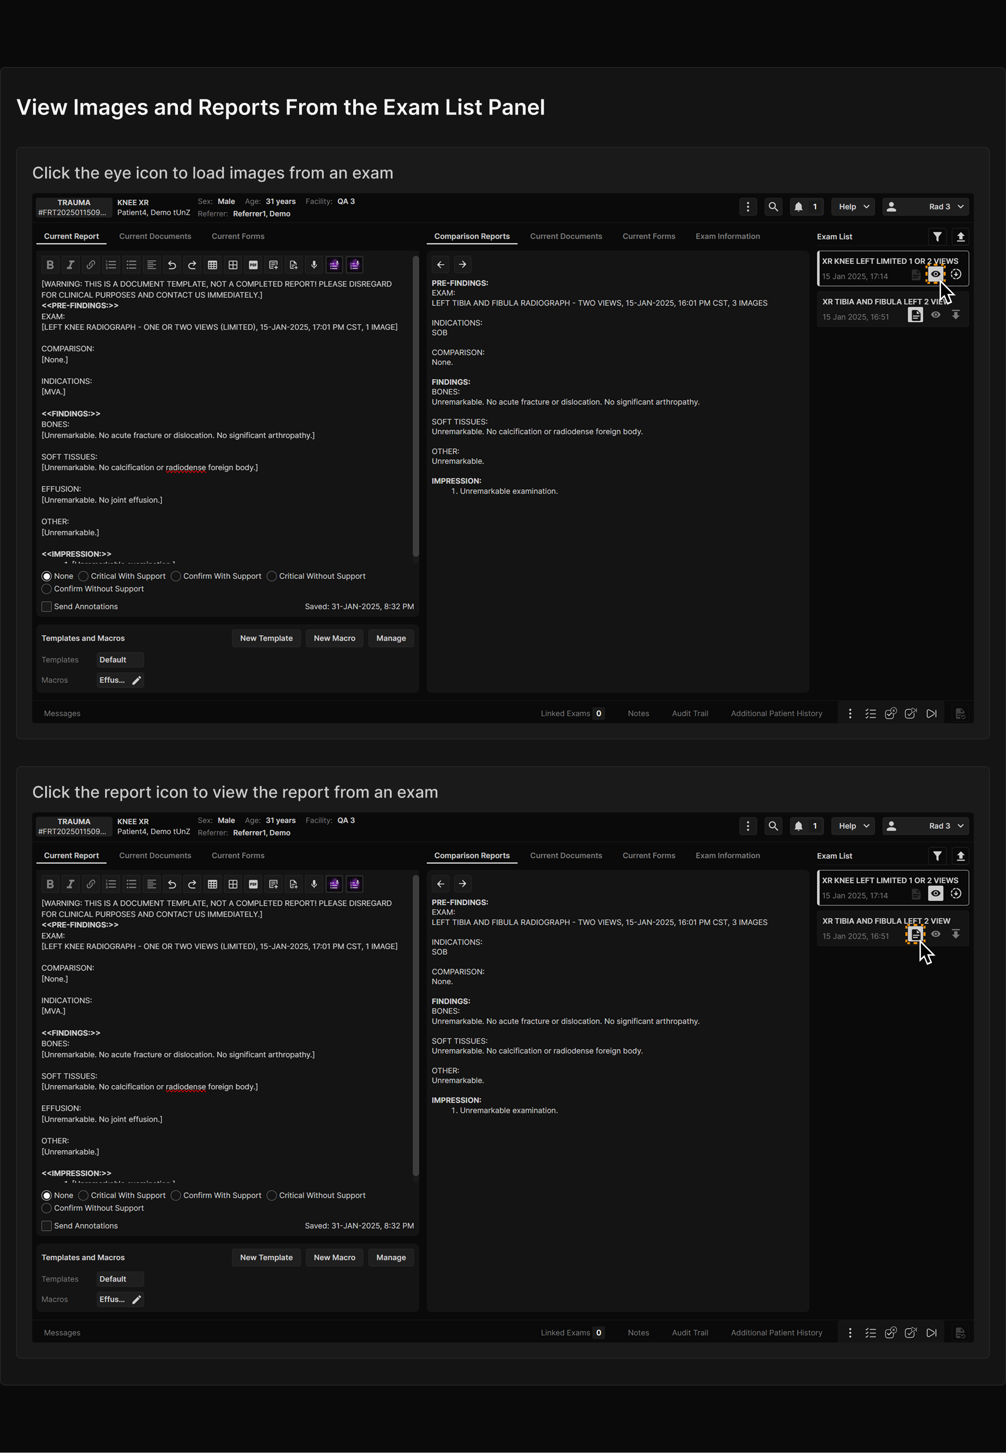The image size is (1006, 1453).
Task: Select Confirm Without Support in the eye-icon example
Action: [x=46, y=589]
